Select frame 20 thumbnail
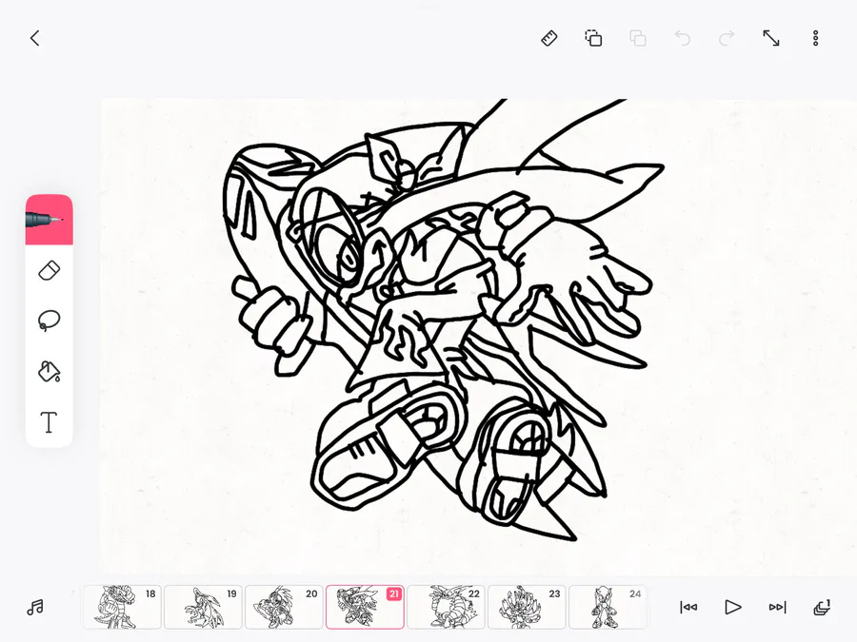Image resolution: width=857 pixels, height=642 pixels. pos(284,607)
